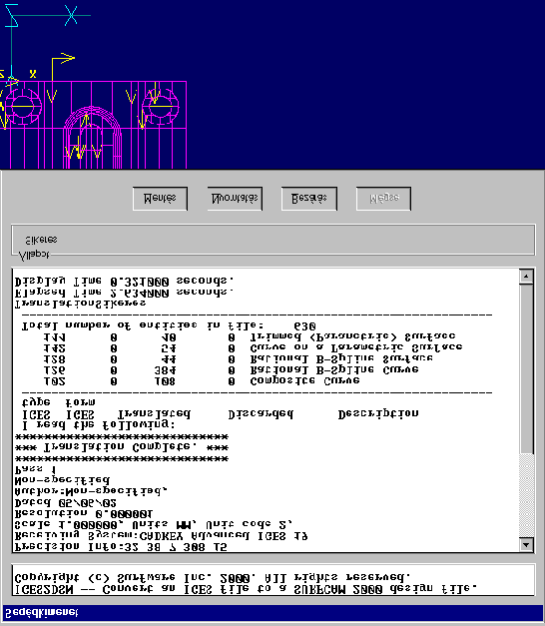Click the dotted track of the log scrollbar
The width and height of the screenshot is (545, 626).
526,495
